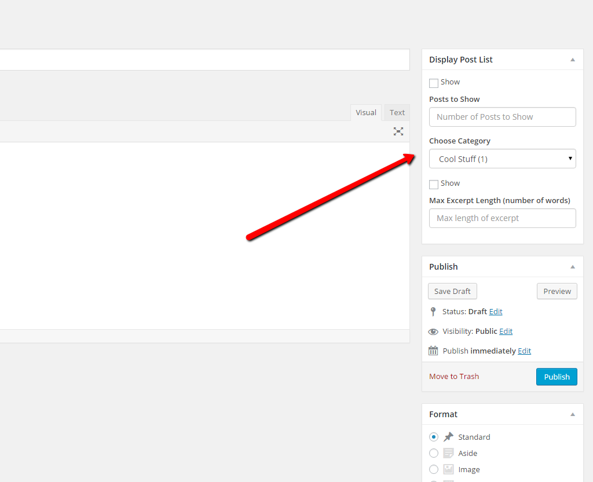Image resolution: width=593 pixels, height=482 pixels.
Task: Collapse the Display Post List panel
Action: pos(572,60)
